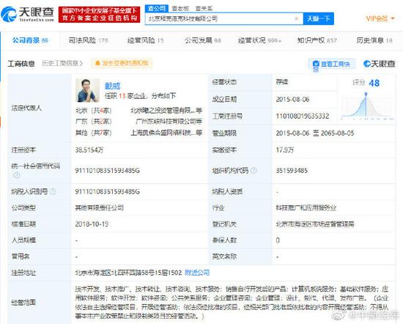Click the legal representative's photo
The image size is (403, 324).
(x=88, y=90)
